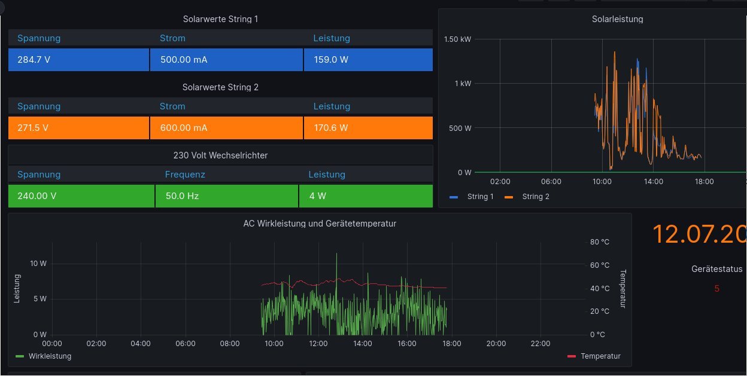Image resolution: width=747 pixels, height=376 pixels.
Task: Click the green Wirkleistung legend color marker
Action: pos(20,356)
